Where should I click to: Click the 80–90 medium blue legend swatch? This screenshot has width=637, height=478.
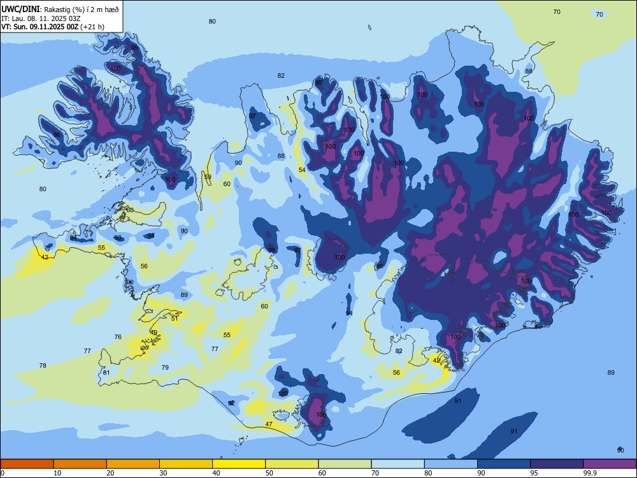pos(451,464)
